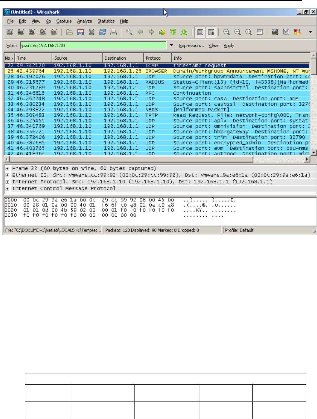Sort by the Destination column header

coord(123,58)
